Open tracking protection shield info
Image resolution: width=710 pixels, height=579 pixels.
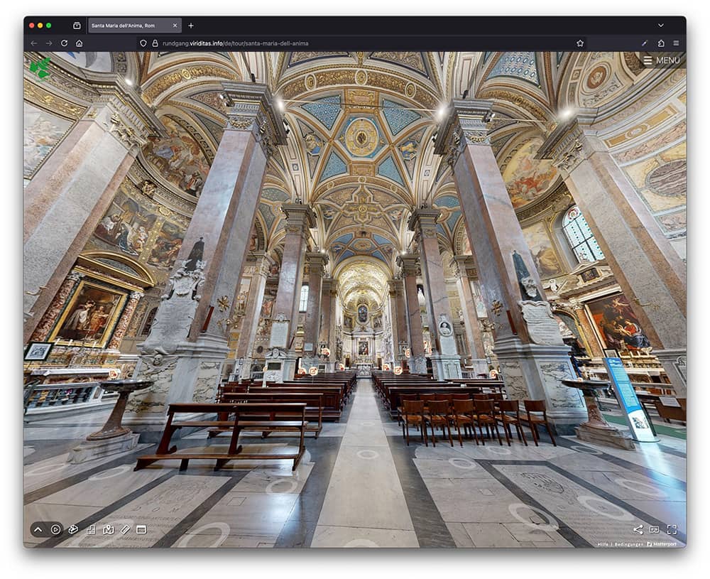143,43
